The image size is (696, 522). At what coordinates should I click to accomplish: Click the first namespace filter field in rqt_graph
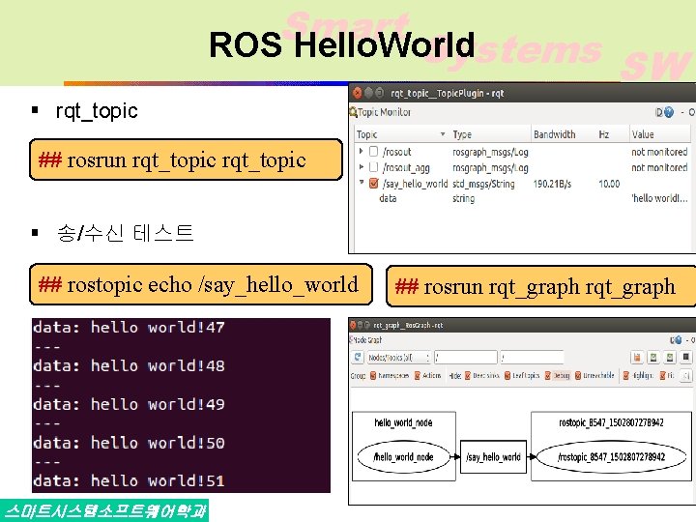[x=466, y=358]
